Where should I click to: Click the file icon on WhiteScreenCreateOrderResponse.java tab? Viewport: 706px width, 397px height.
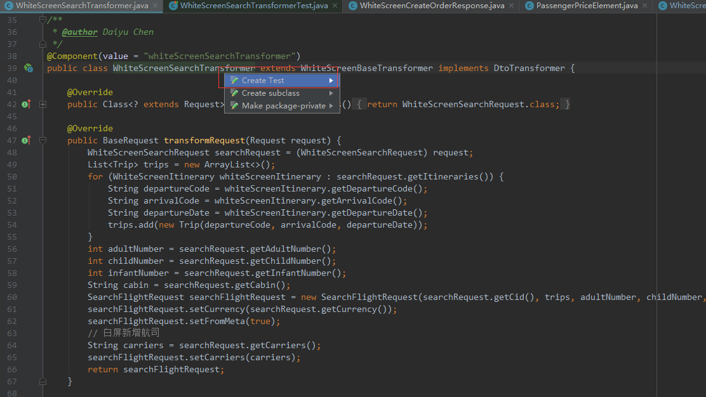coord(353,6)
